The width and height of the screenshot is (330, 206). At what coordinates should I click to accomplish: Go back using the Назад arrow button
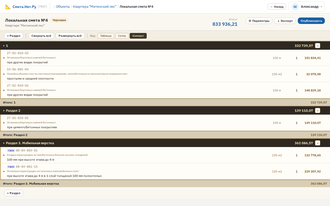[x=277, y=7]
